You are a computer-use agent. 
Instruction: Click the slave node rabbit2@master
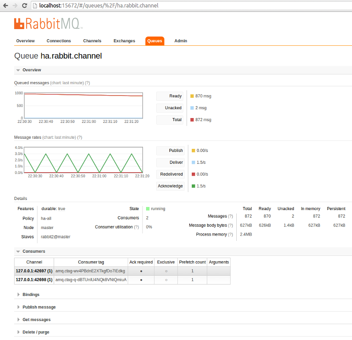55,237
